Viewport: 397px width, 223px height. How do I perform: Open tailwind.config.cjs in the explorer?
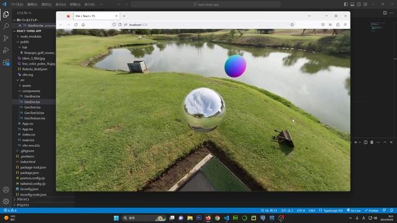[33, 183]
